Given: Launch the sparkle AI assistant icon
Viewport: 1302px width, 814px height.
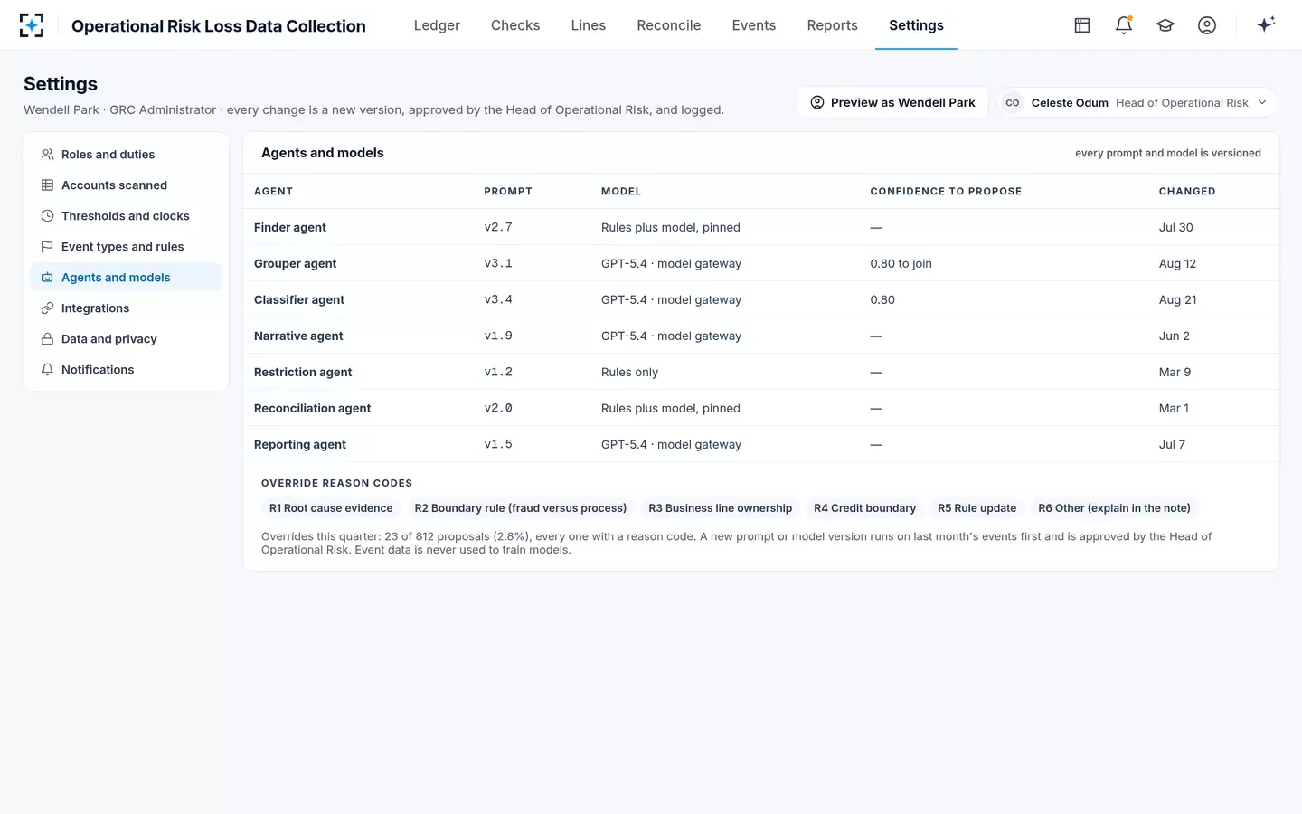Looking at the screenshot, I should pyautogui.click(x=1266, y=24).
